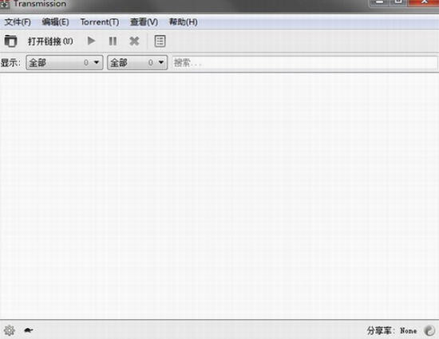Open the Torrent(T) menu

[x=100, y=22]
